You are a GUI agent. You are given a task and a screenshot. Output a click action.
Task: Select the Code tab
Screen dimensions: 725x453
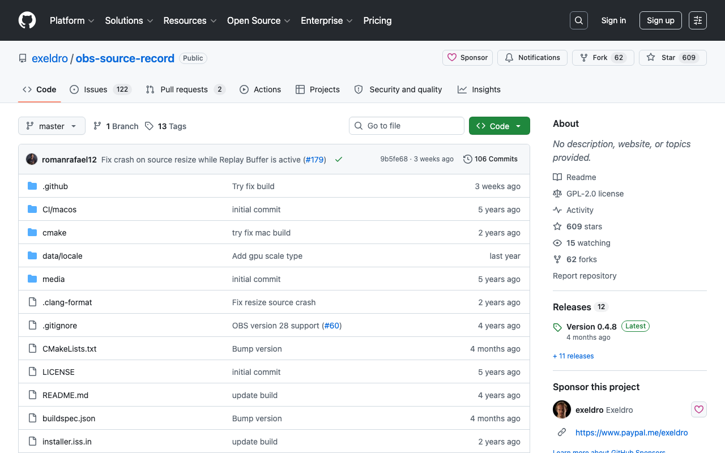click(x=40, y=89)
